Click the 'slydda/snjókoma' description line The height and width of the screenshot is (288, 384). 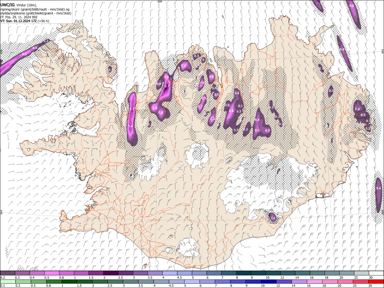pyautogui.click(x=36, y=13)
